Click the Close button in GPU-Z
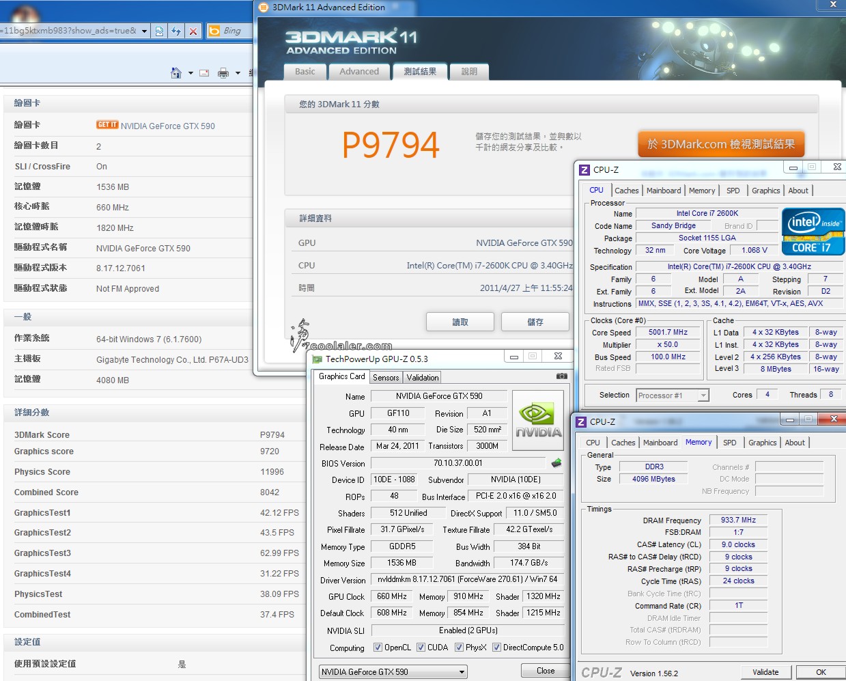Viewport: 846px width, 681px height. 546,671
